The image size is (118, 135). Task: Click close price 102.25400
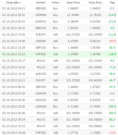coord(95,35)
